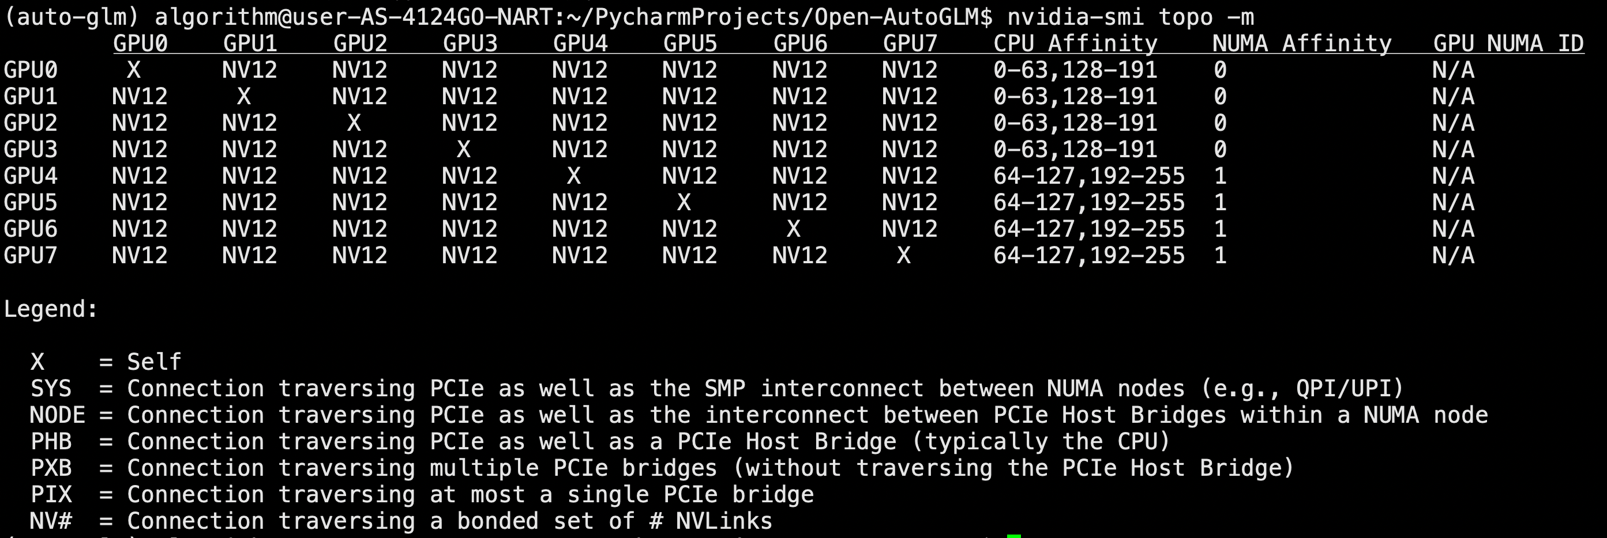Click the CPU affinity value in GPU4 row
Viewport: 1607px width, 538px height.
[x=1088, y=176]
